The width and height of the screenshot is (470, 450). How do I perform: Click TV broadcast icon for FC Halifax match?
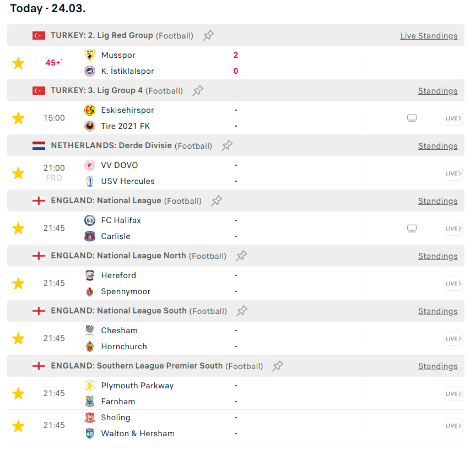(x=412, y=229)
